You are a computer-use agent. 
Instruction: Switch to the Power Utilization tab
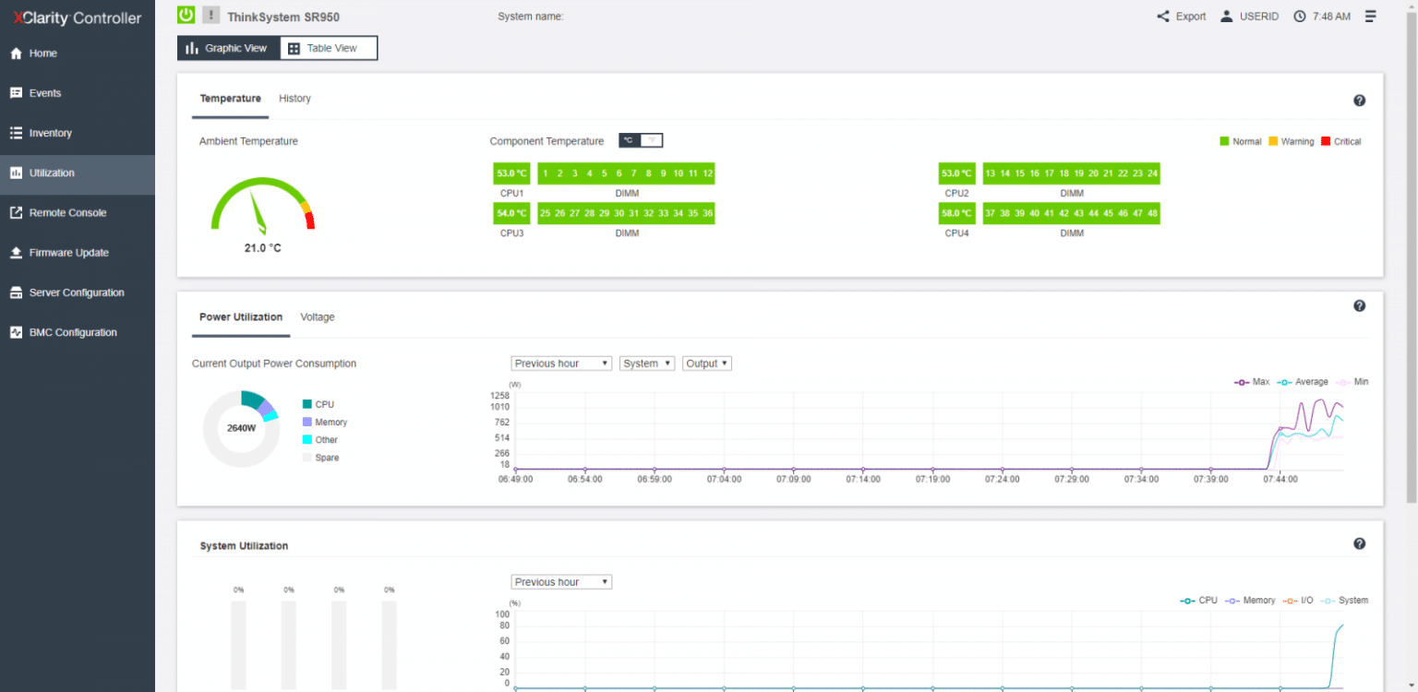(x=241, y=316)
